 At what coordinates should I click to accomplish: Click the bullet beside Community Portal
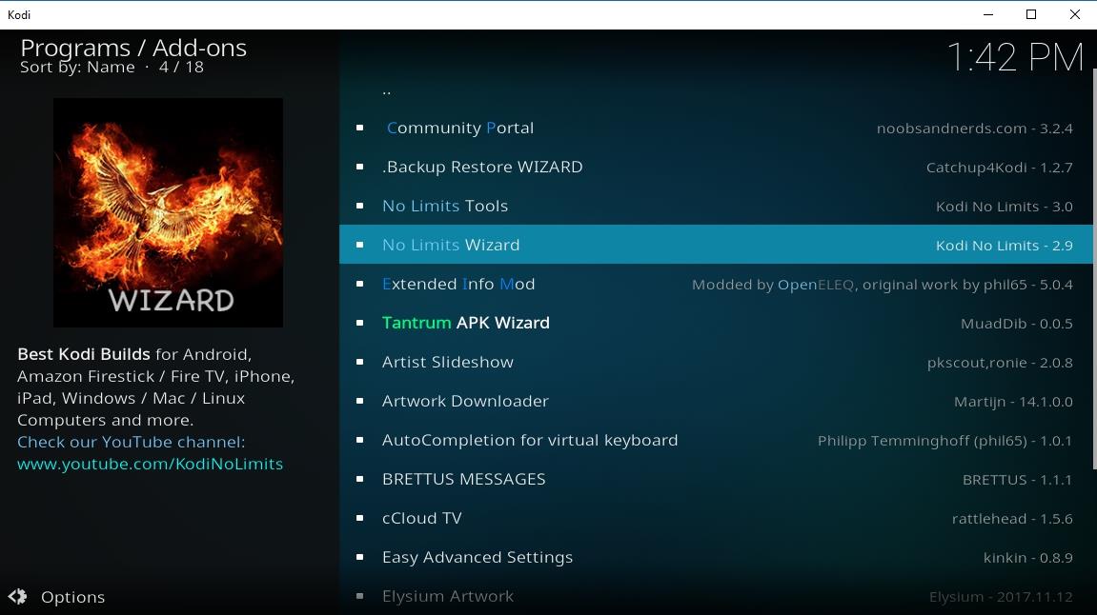(x=359, y=128)
